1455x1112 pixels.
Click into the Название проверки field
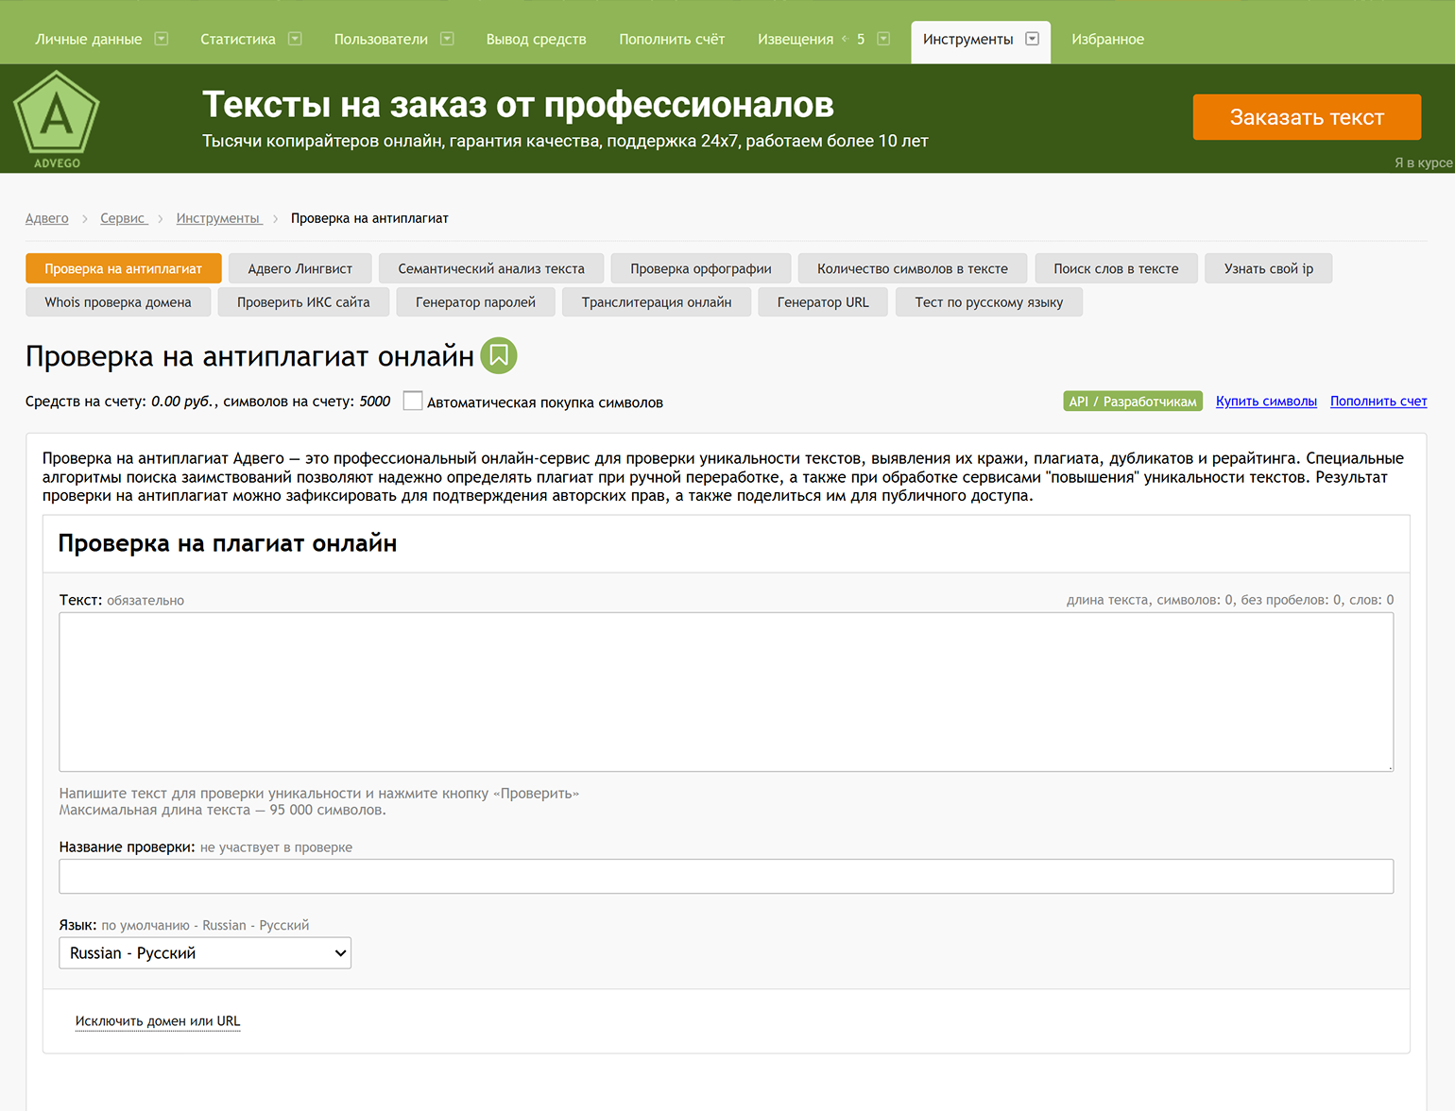click(727, 876)
